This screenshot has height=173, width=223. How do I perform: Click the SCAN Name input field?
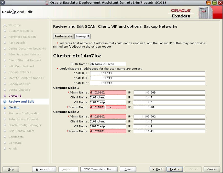click(108, 64)
